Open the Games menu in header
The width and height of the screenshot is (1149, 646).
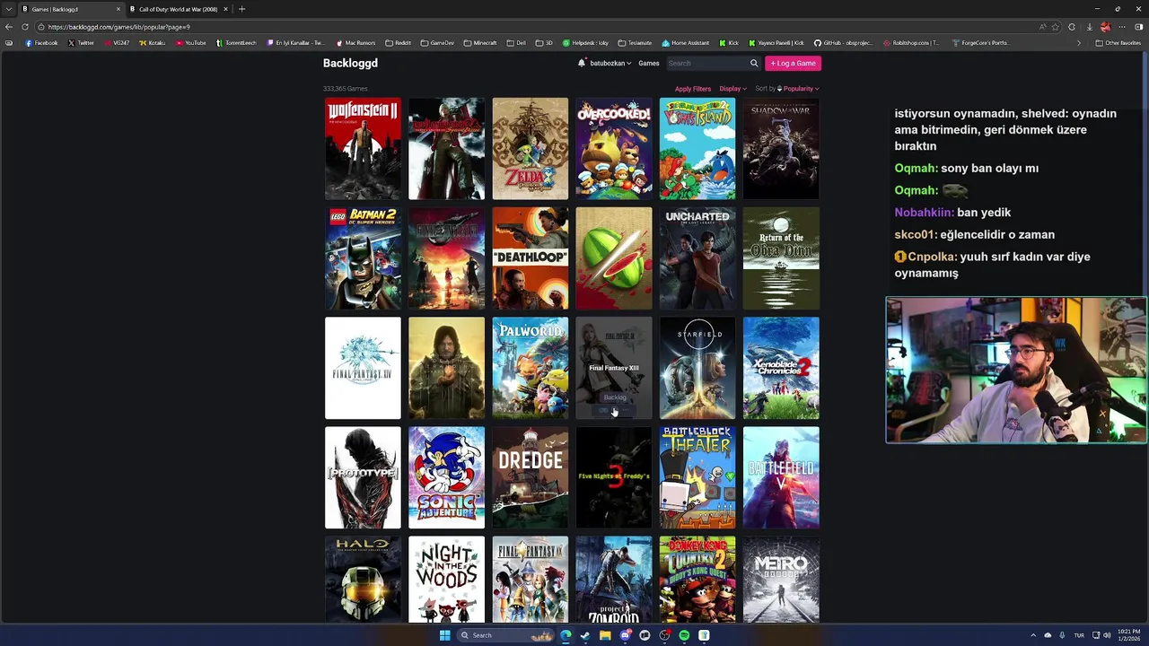(x=649, y=63)
